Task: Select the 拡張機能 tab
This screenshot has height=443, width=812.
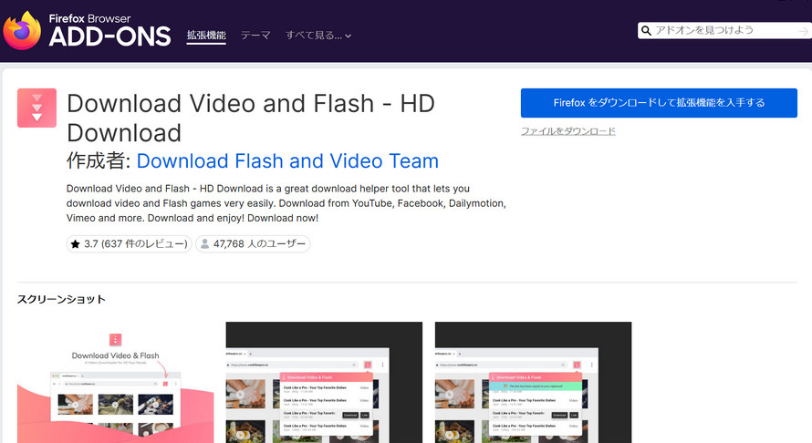Action: (206, 36)
